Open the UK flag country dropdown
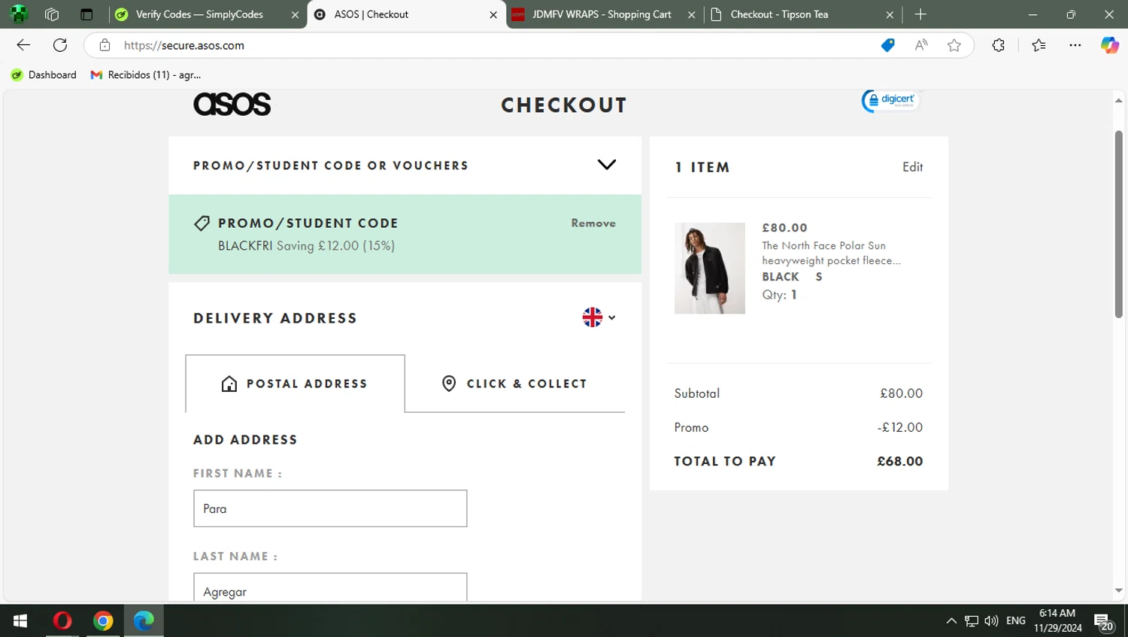The width and height of the screenshot is (1128, 637). 599,317
